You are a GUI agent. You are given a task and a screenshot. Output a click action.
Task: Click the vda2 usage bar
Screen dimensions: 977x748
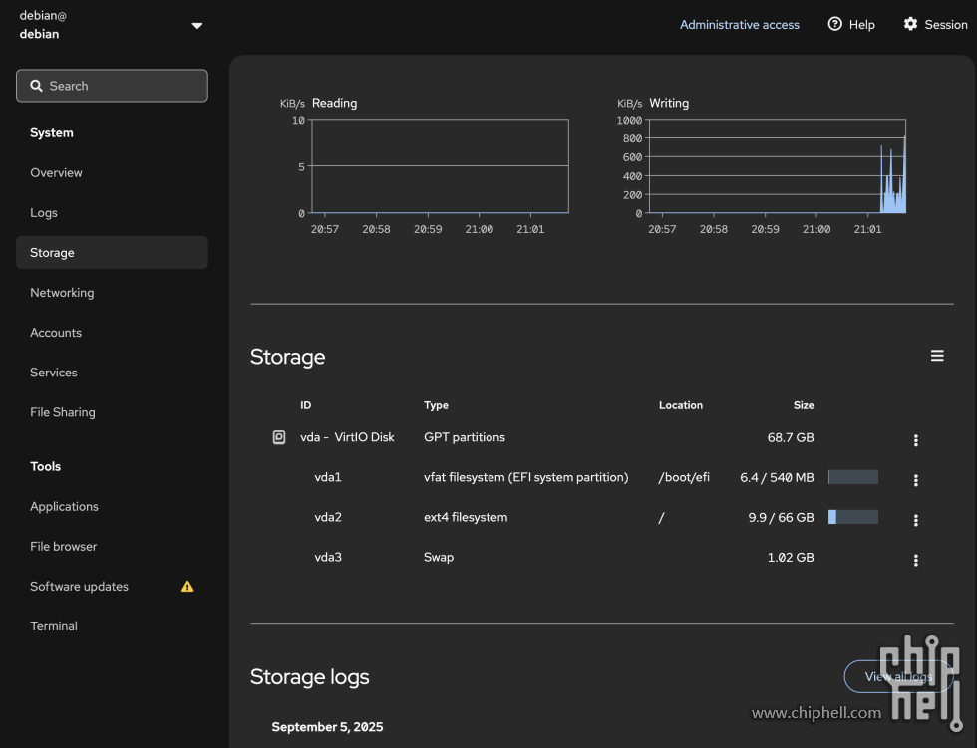[x=853, y=517]
